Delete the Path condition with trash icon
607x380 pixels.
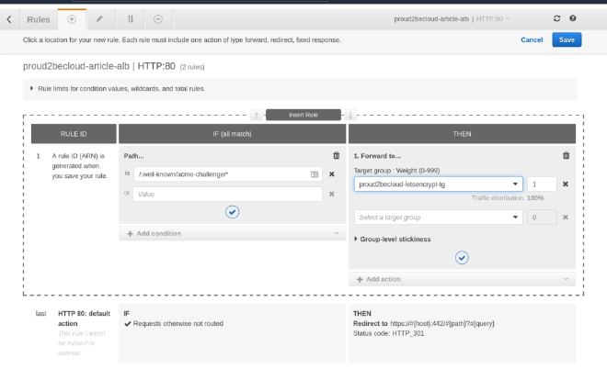click(x=336, y=156)
